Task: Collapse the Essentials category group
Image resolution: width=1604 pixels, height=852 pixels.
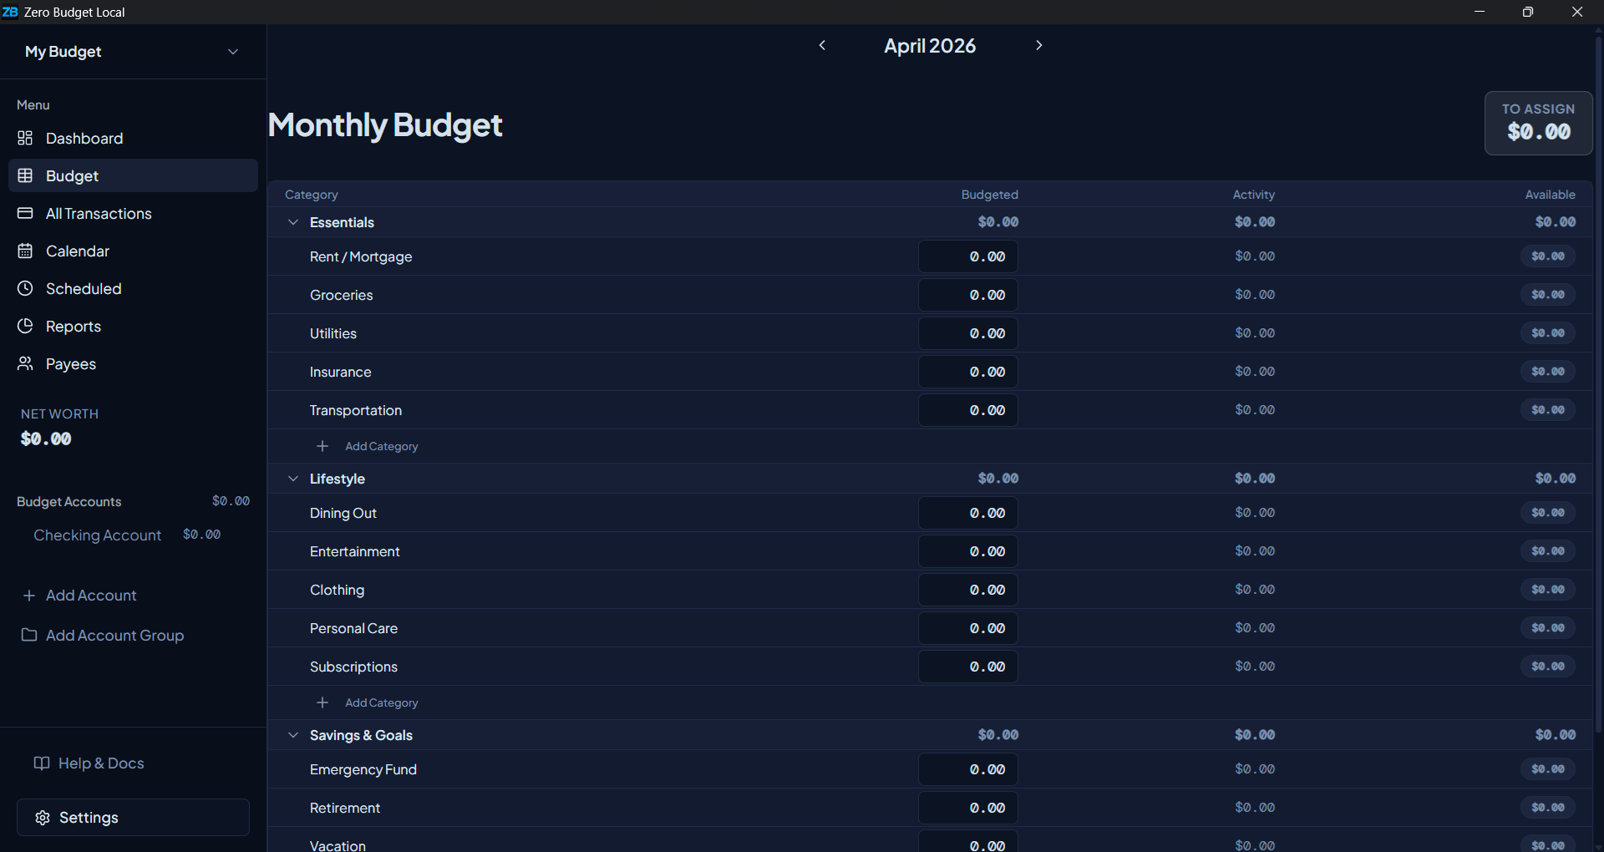Action: pos(293,222)
